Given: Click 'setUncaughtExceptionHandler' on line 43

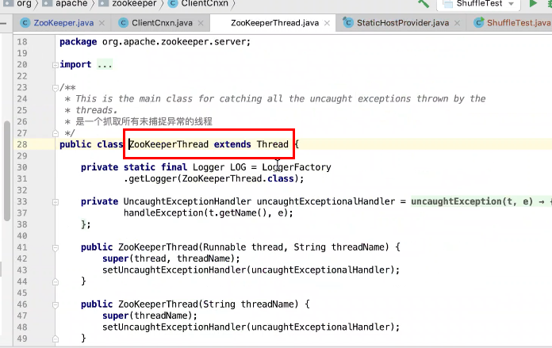Looking at the screenshot, I should pyautogui.click(x=174, y=270).
